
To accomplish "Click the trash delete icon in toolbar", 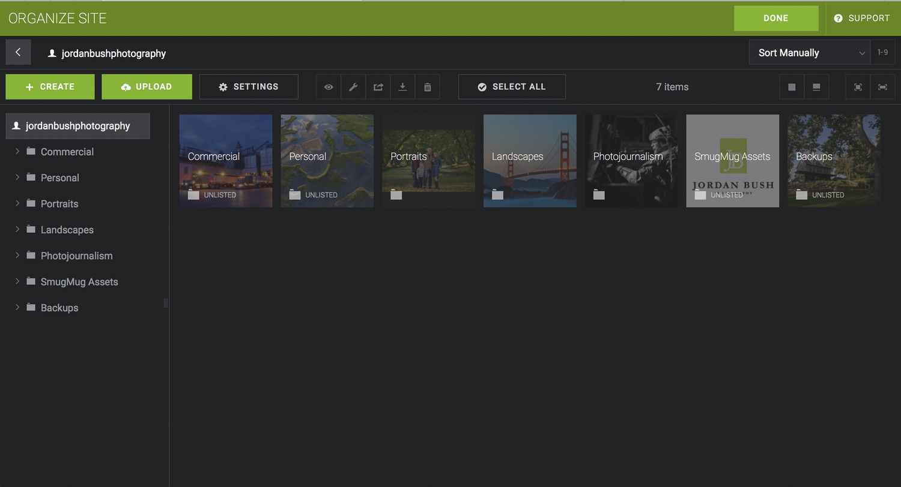I will tap(427, 87).
